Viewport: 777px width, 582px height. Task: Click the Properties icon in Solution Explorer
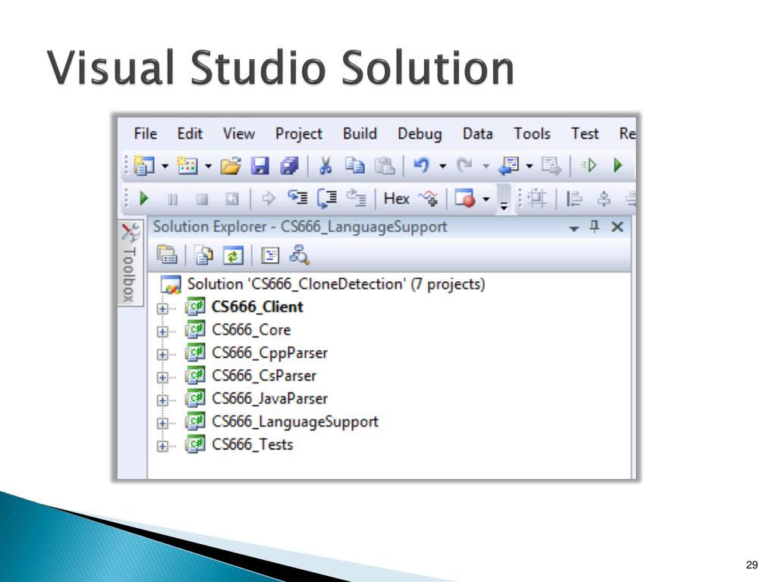point(167,255)
